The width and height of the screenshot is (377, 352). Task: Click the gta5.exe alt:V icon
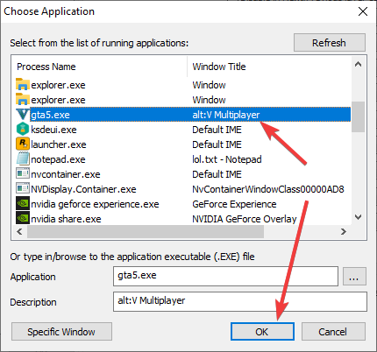click(23, 115)
